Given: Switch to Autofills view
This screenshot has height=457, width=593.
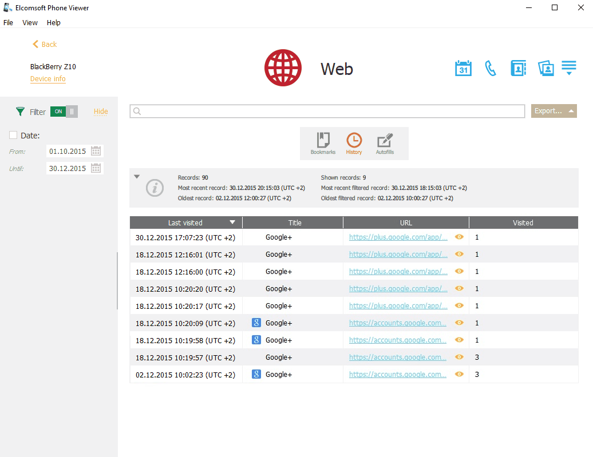Looking at the screenshot, I should click(385, 143).
